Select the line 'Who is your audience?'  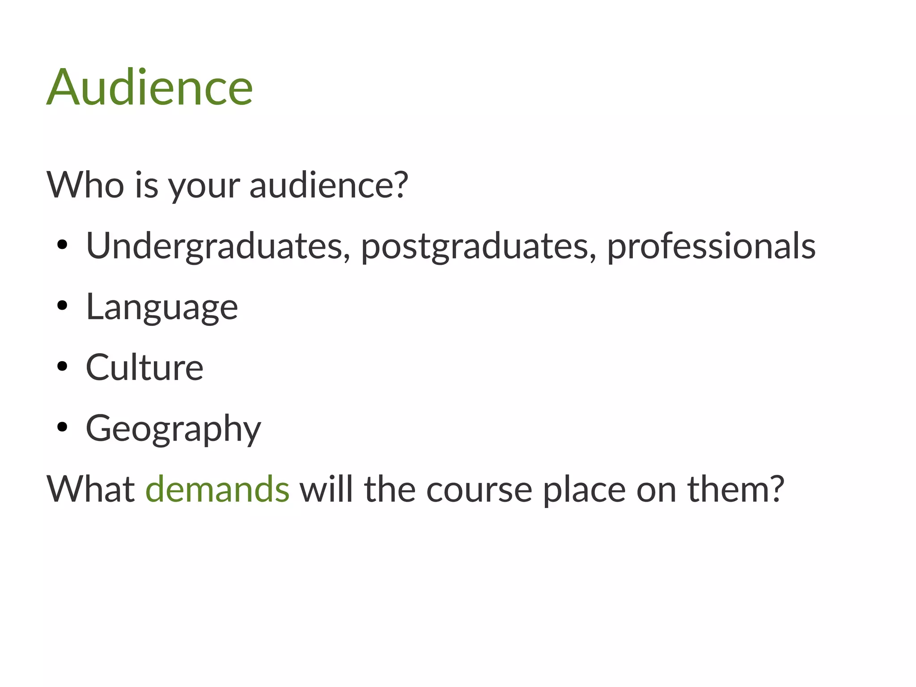[x=227, y=185]
